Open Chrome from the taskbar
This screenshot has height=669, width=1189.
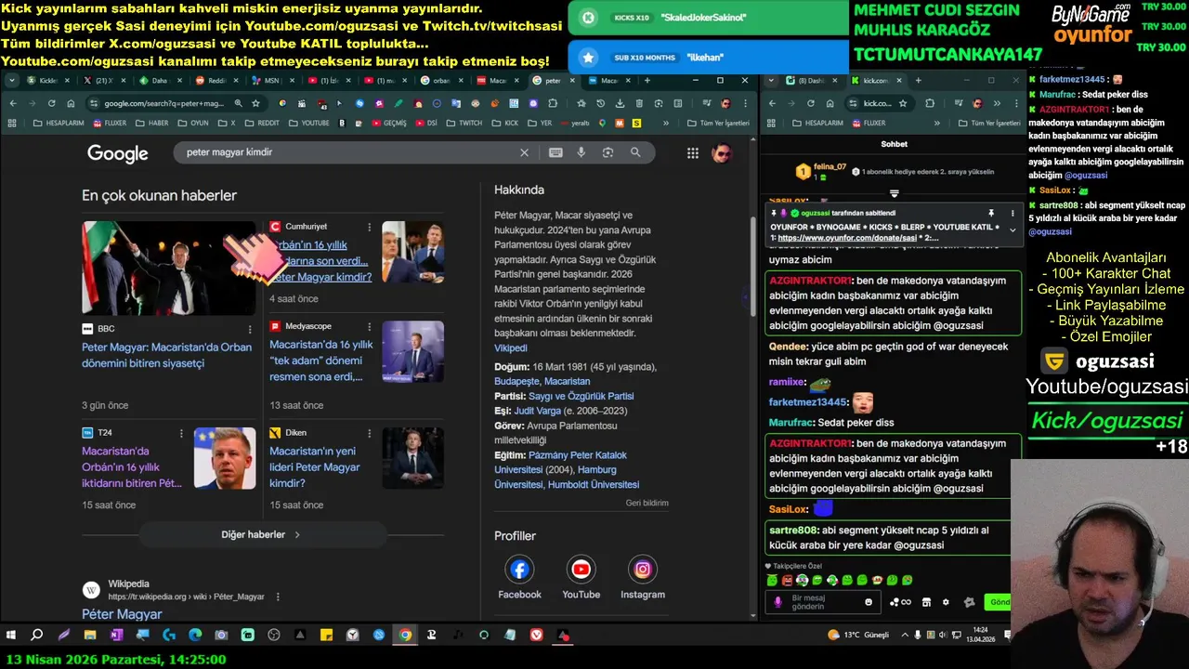pyautogui.click(x=405, y=636)
